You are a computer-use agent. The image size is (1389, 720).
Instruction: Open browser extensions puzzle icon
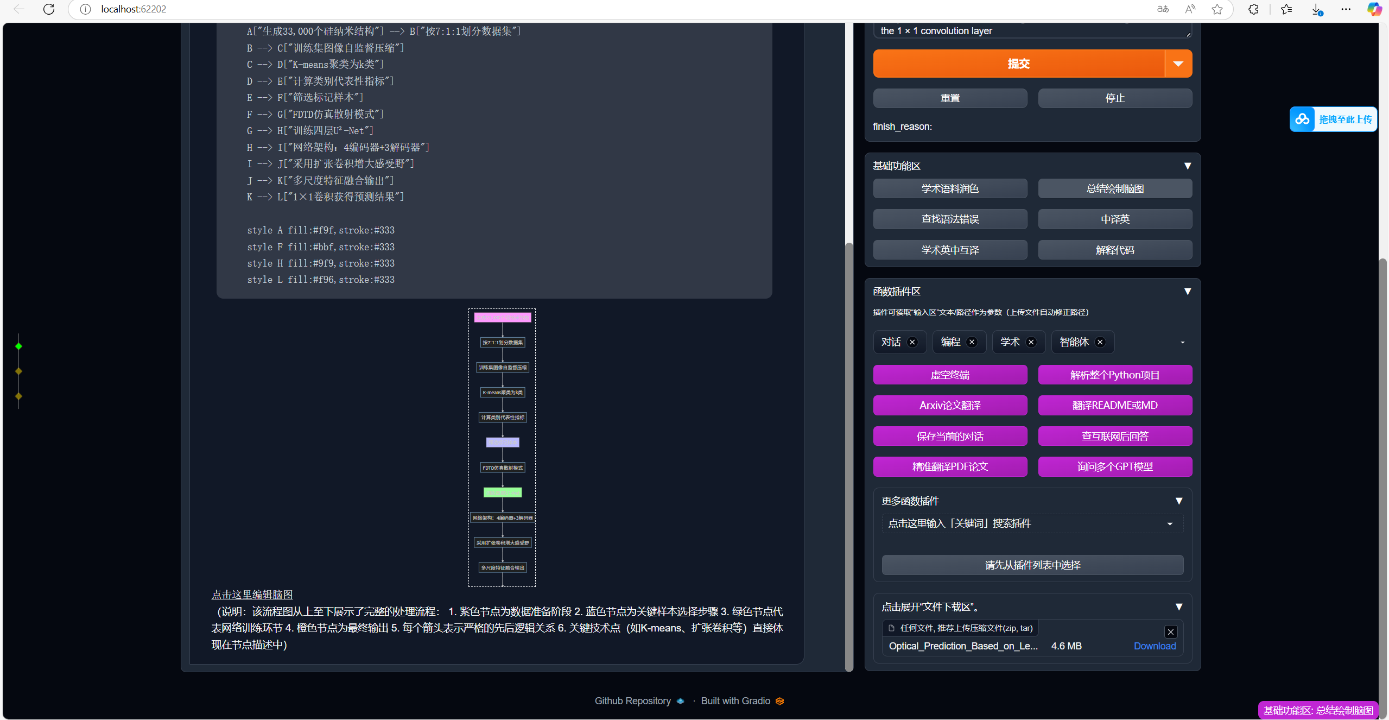tap(1253, 9)
